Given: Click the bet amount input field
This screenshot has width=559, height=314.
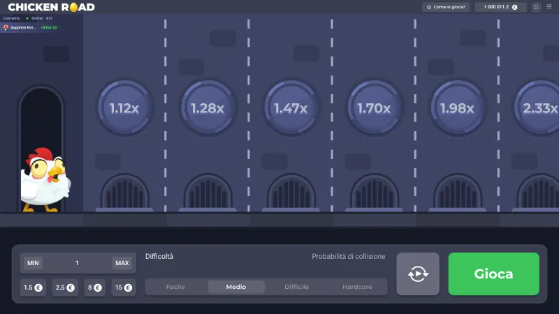Looking at the screenshot, I should [x=78, y=263].
